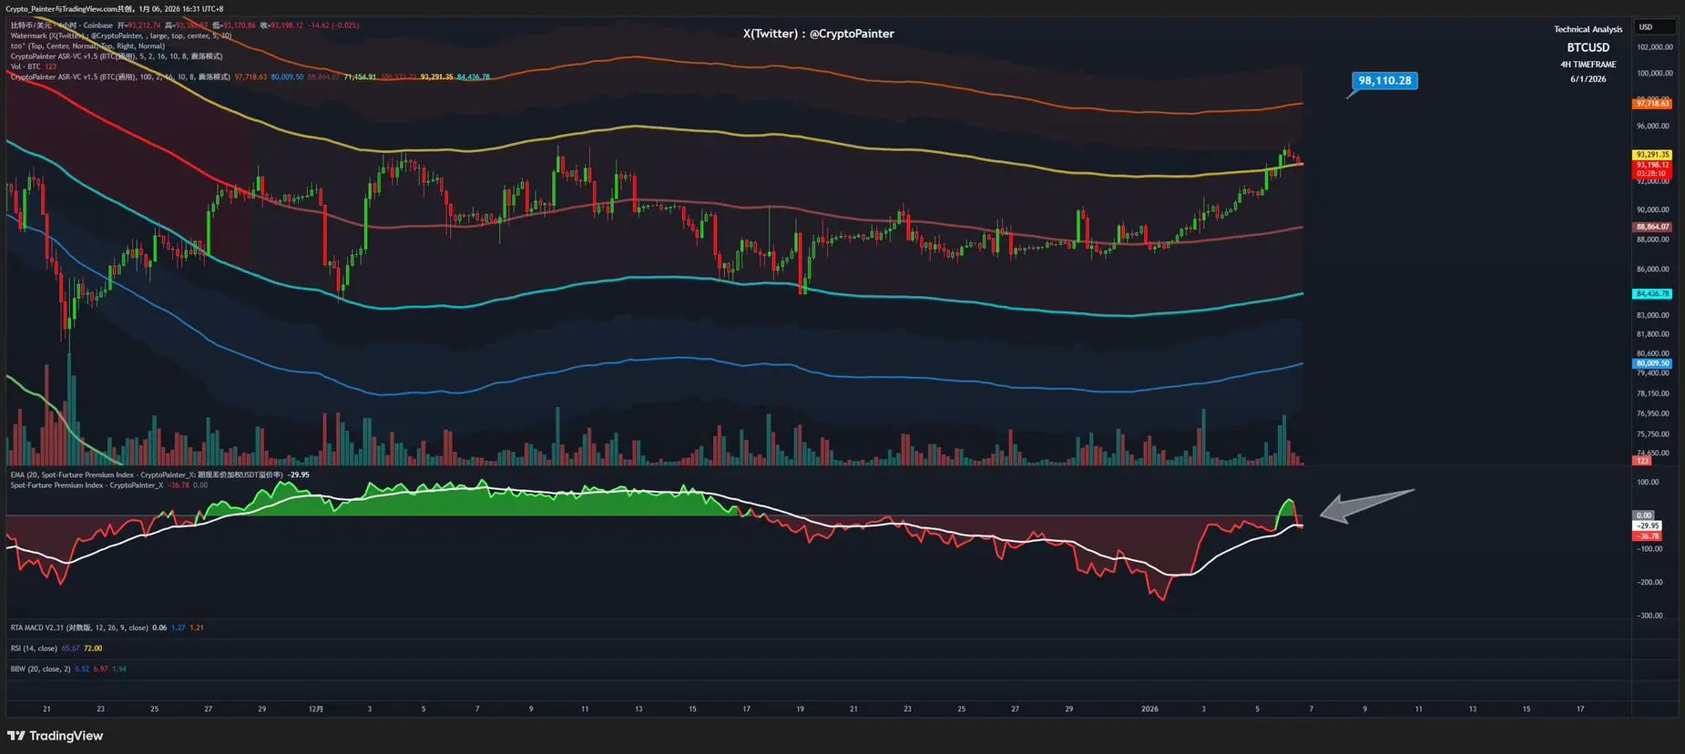Click the -36.78 red tag on premium index scale

(x=1648, y=536)
